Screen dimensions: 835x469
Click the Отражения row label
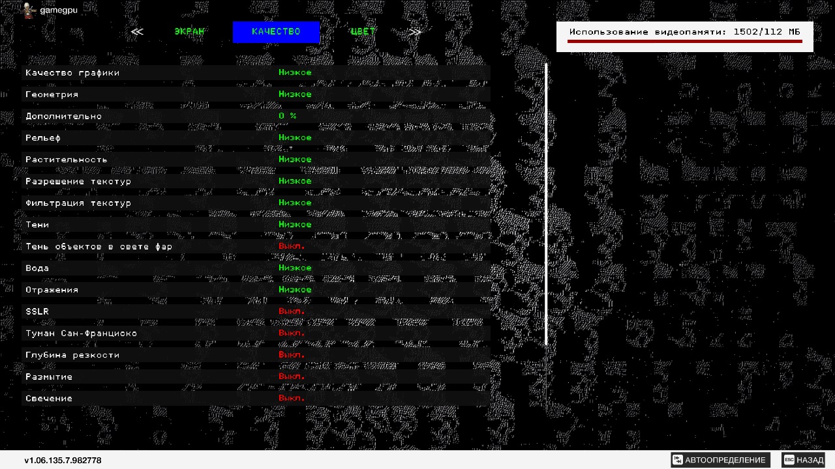tap(52, 290)
